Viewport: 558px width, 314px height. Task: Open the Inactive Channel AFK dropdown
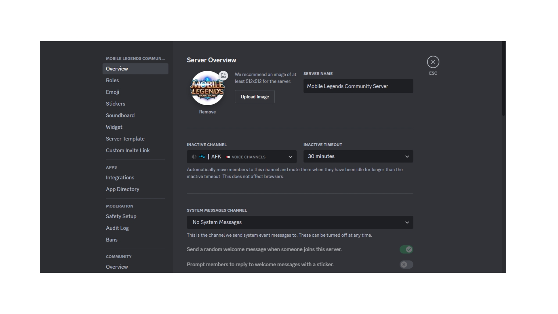coord(241,157)
